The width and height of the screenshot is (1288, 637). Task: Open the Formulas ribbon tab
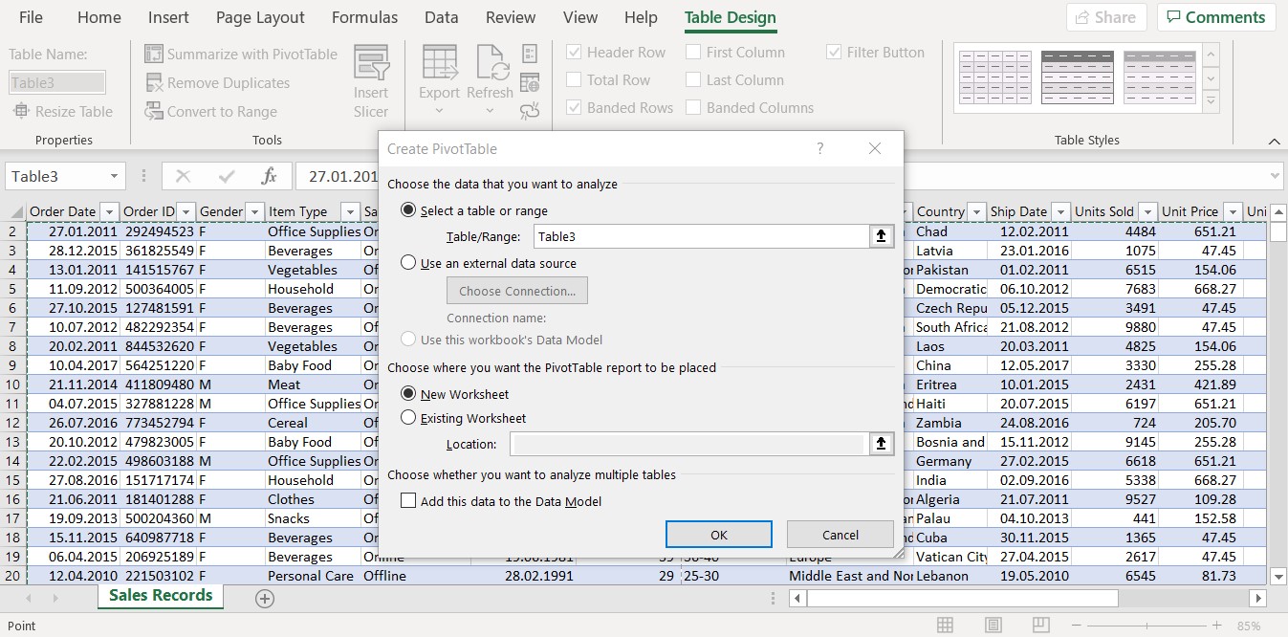coord(364,17)
